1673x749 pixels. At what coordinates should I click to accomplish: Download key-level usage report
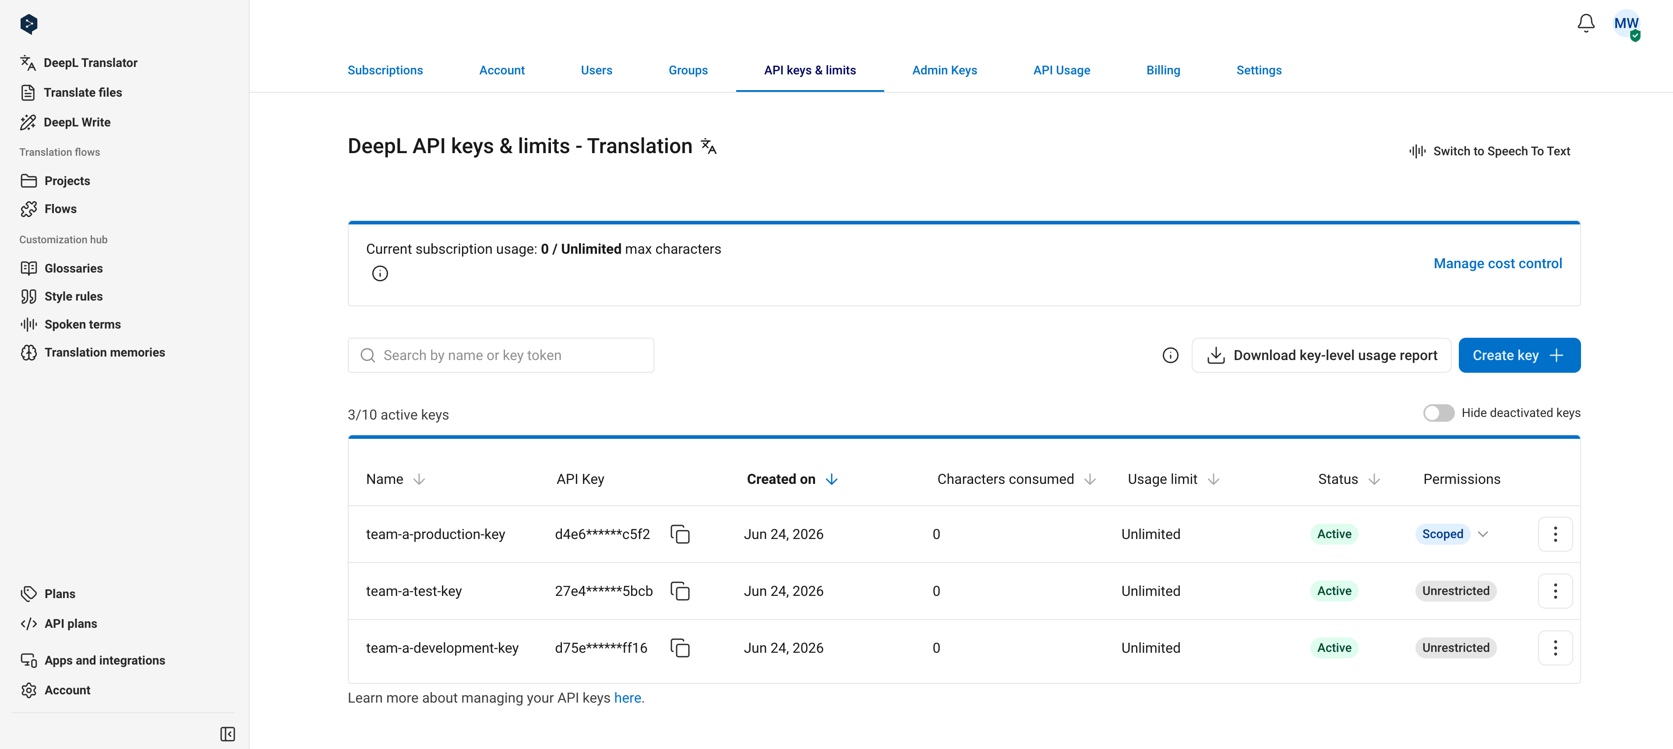click(1321, 356)
